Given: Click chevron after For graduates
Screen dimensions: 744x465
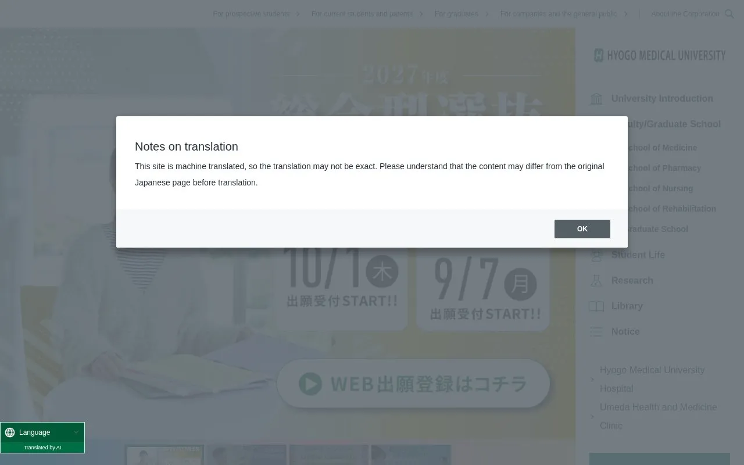Looking at the screenshot, I should click(487, 14).
